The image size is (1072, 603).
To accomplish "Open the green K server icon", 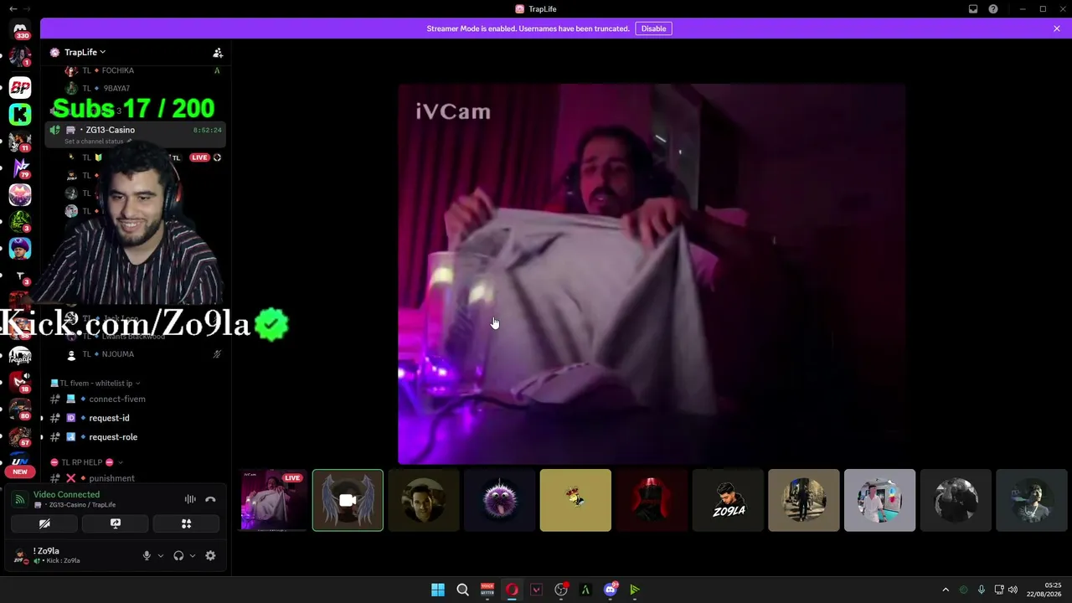I will coord(20,114).
